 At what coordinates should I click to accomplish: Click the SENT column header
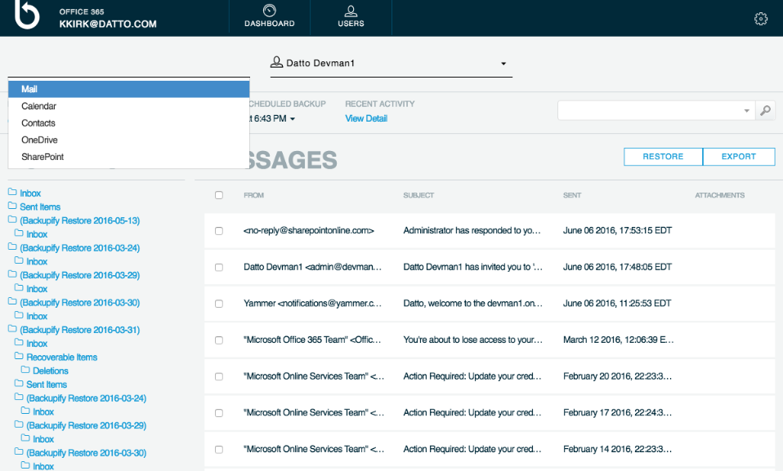click(572, 195)
